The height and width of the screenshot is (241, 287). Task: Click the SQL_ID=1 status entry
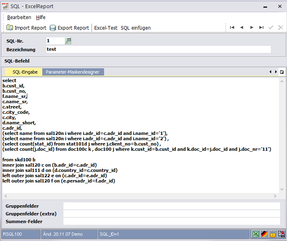click(174, 234)
